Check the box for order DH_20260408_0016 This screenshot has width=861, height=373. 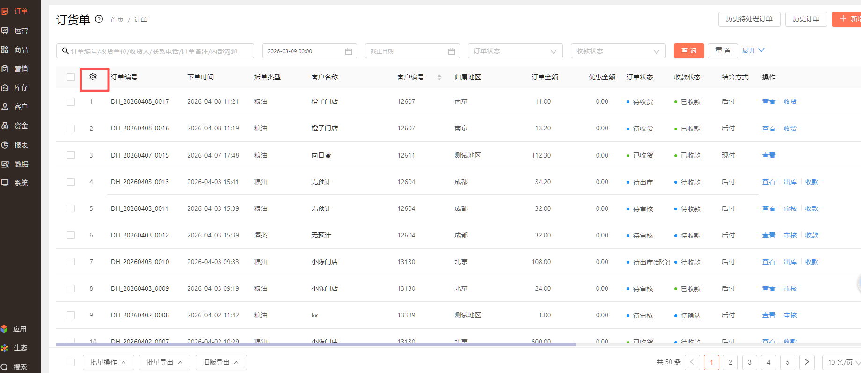71,128
